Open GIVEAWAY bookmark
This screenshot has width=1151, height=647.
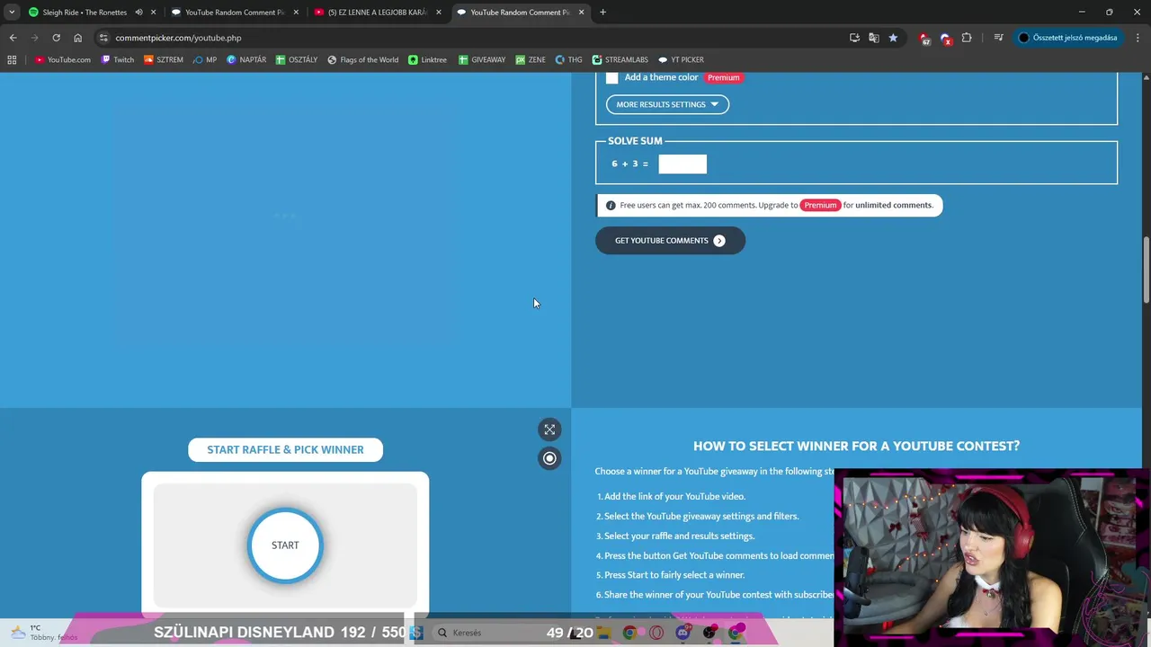pos(482,60)
